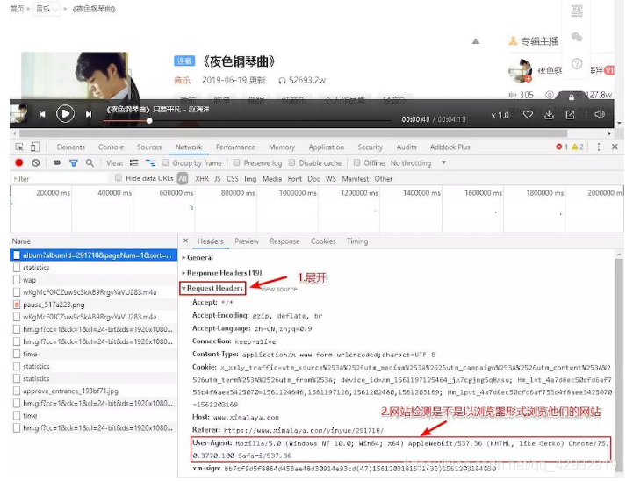
Task: Open the Application tab
Action: 327,147
